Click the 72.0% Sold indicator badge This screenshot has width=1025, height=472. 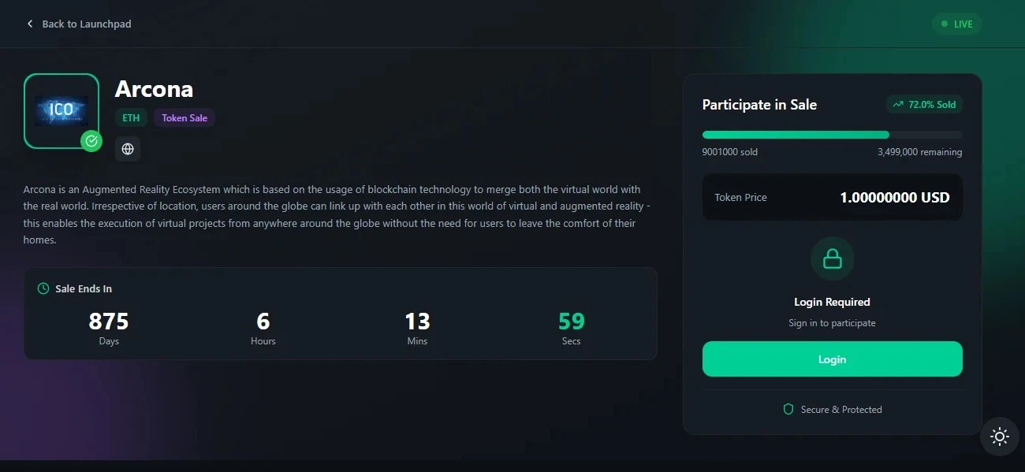point(924,104)
